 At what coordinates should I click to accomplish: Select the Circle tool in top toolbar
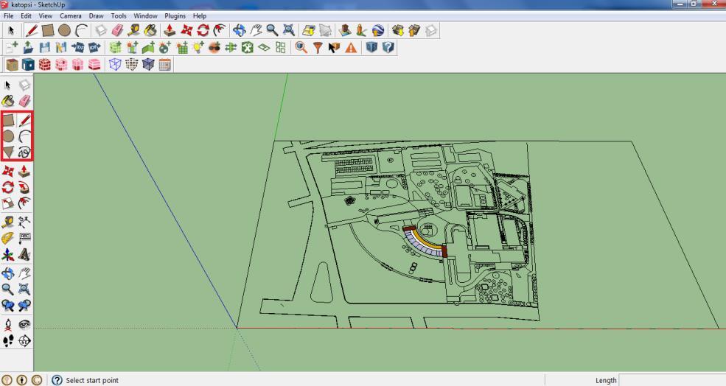coord(64,30)
